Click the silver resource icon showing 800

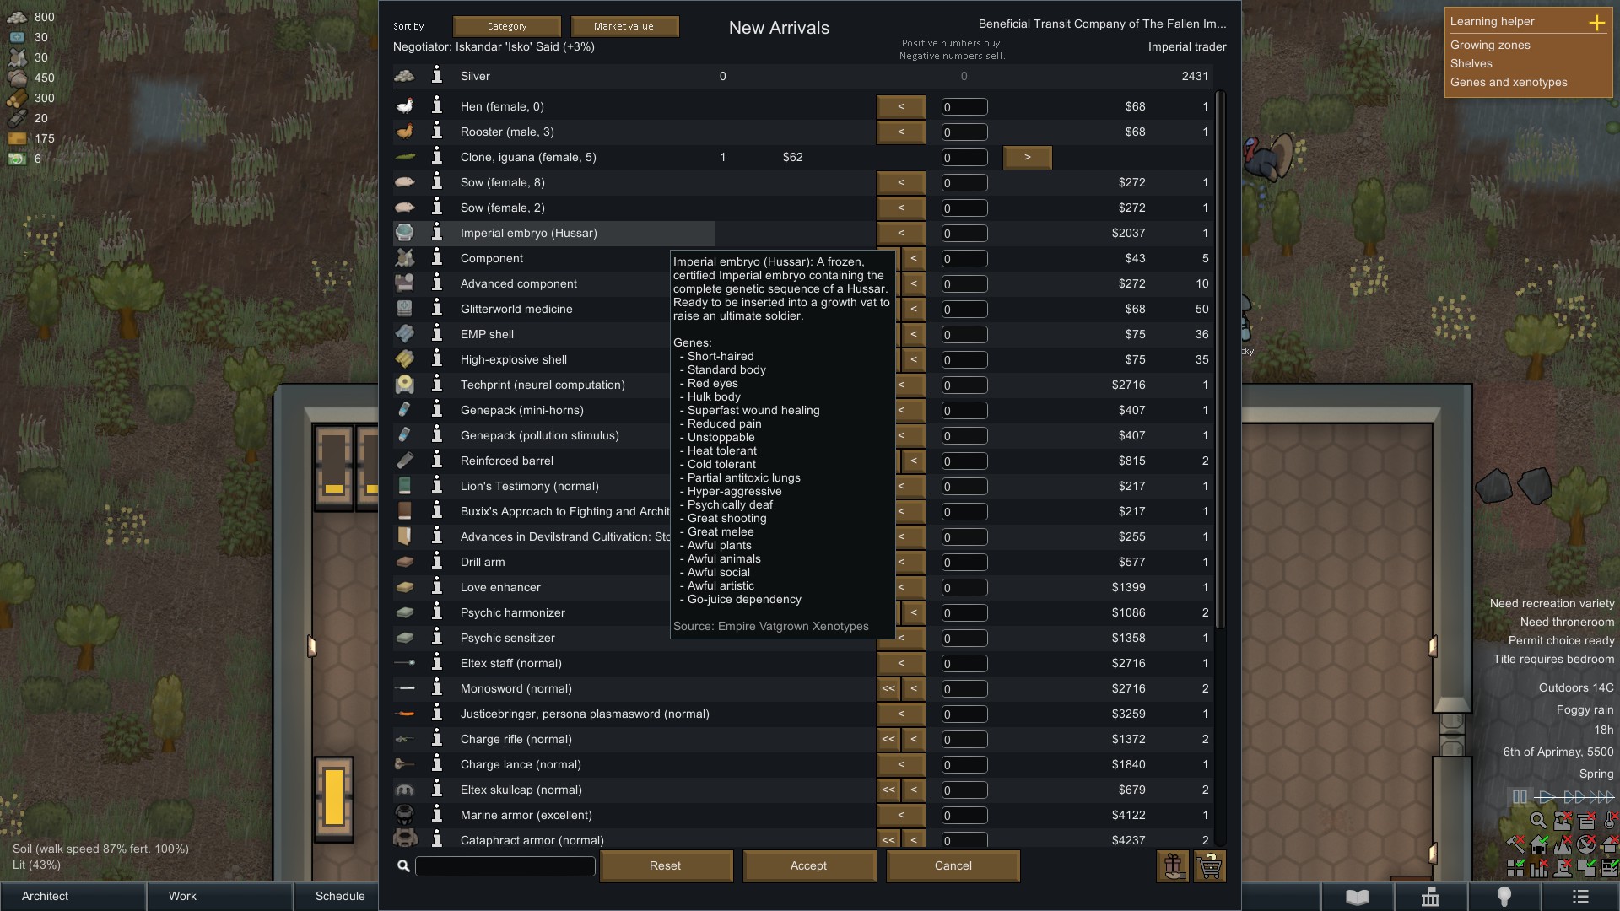pyautogui.click(x=17, y=17)
